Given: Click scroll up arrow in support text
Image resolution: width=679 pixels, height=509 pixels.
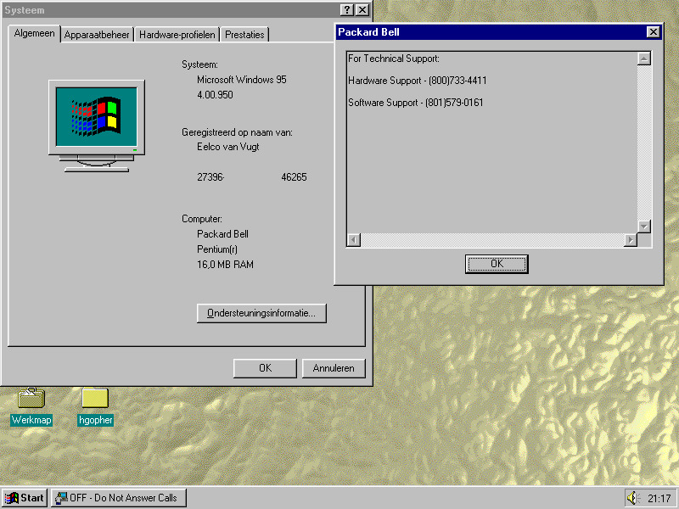Looking at the screenshot, I should click(644, 59).
